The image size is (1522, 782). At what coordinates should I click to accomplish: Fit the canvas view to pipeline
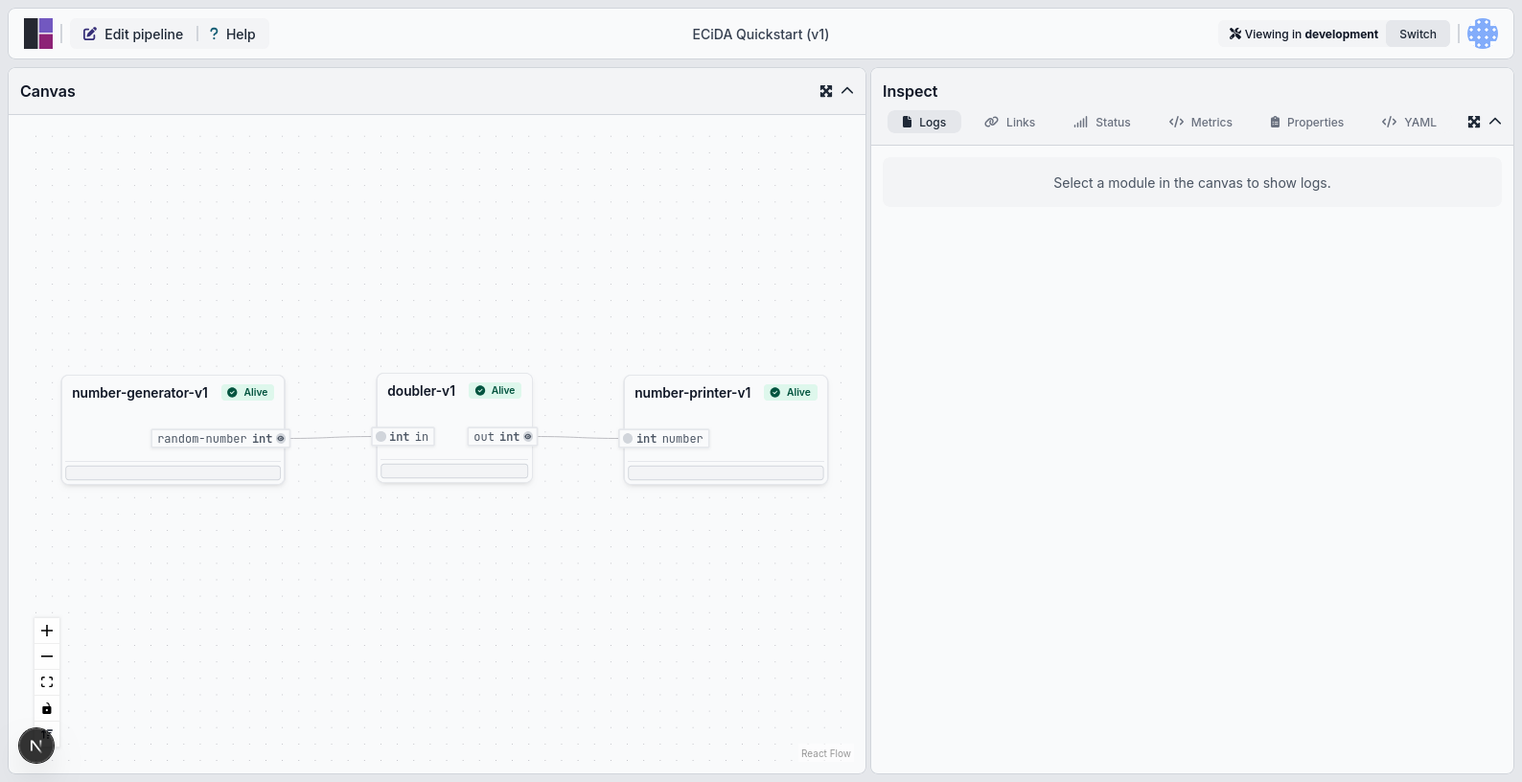pyautogui.click(x=47, y=682)
